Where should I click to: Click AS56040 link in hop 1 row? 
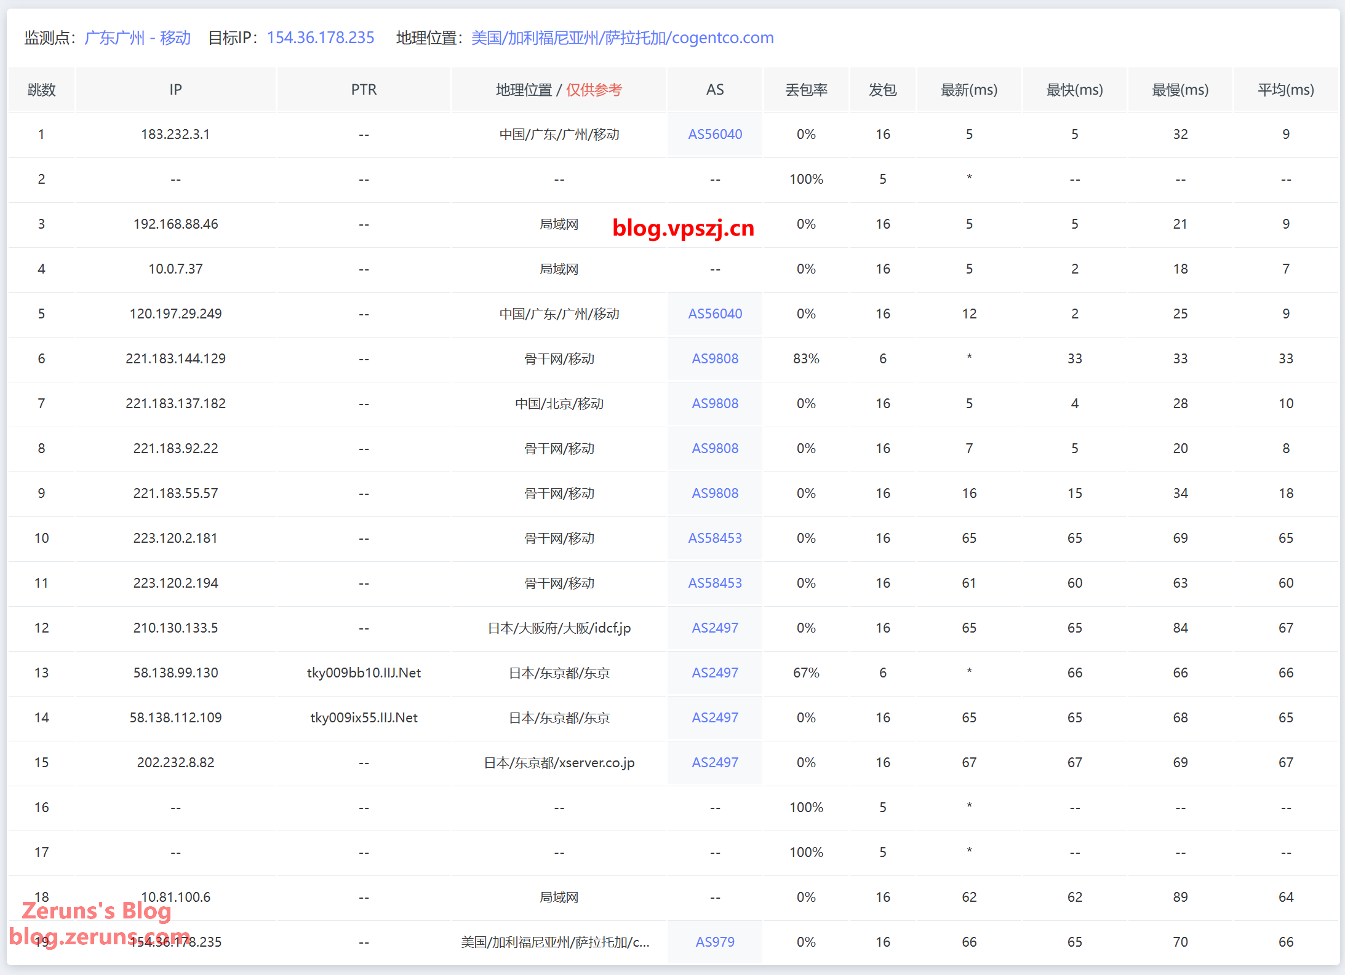click(x=714, y=134)
